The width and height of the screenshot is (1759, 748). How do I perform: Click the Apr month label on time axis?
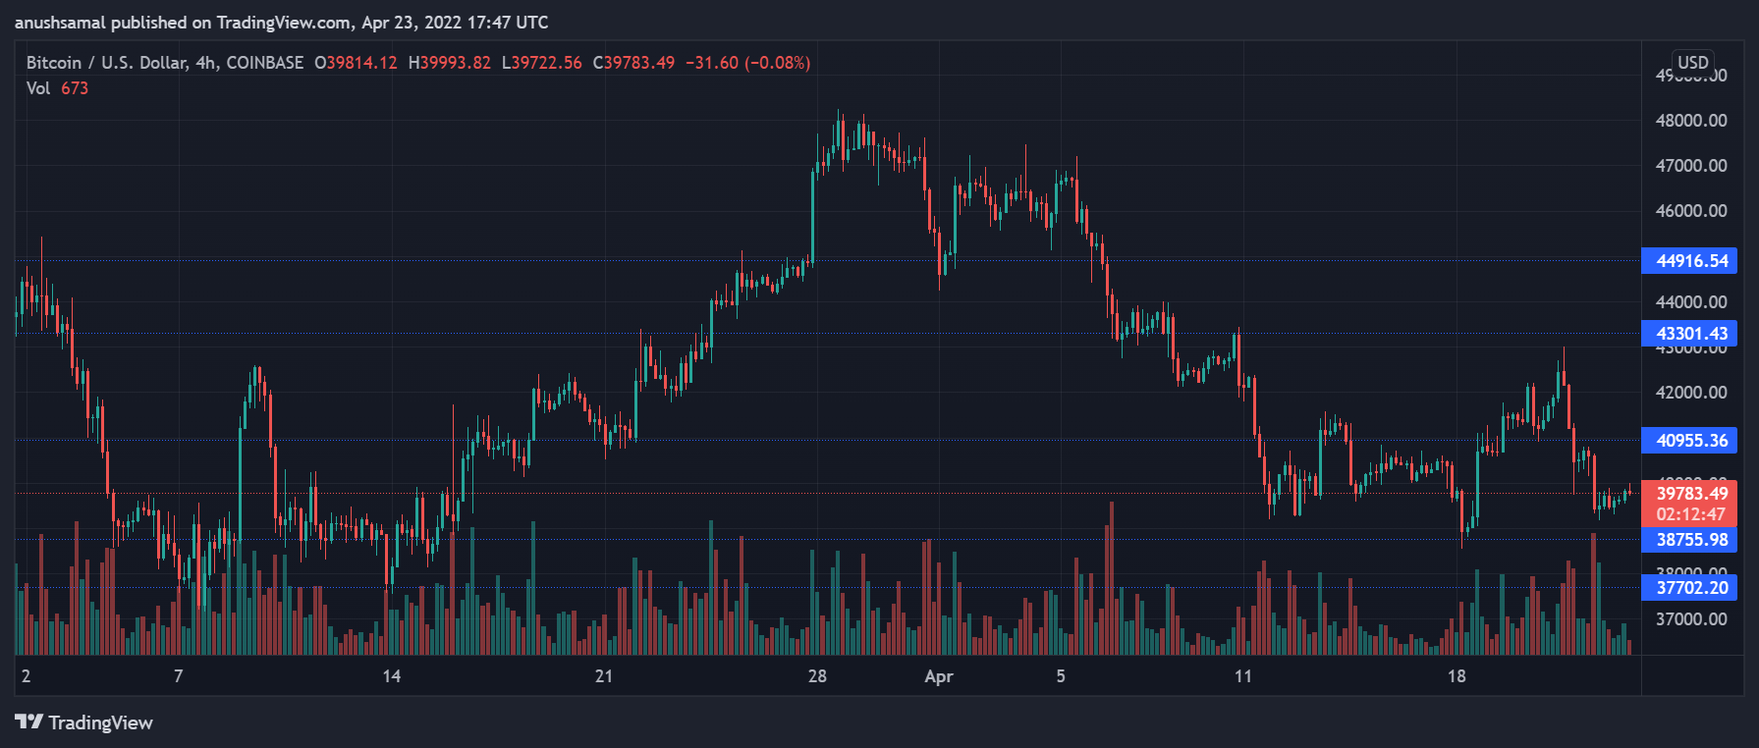coord(939,677)
